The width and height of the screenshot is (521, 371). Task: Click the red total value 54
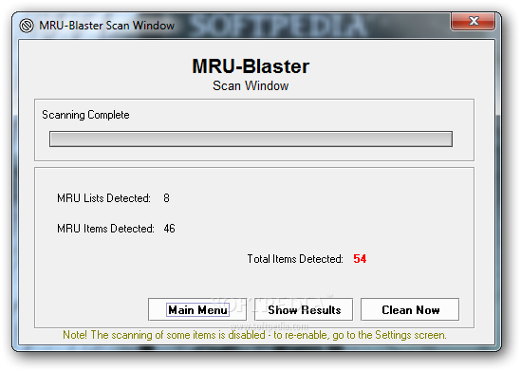[x=360, y=259]
